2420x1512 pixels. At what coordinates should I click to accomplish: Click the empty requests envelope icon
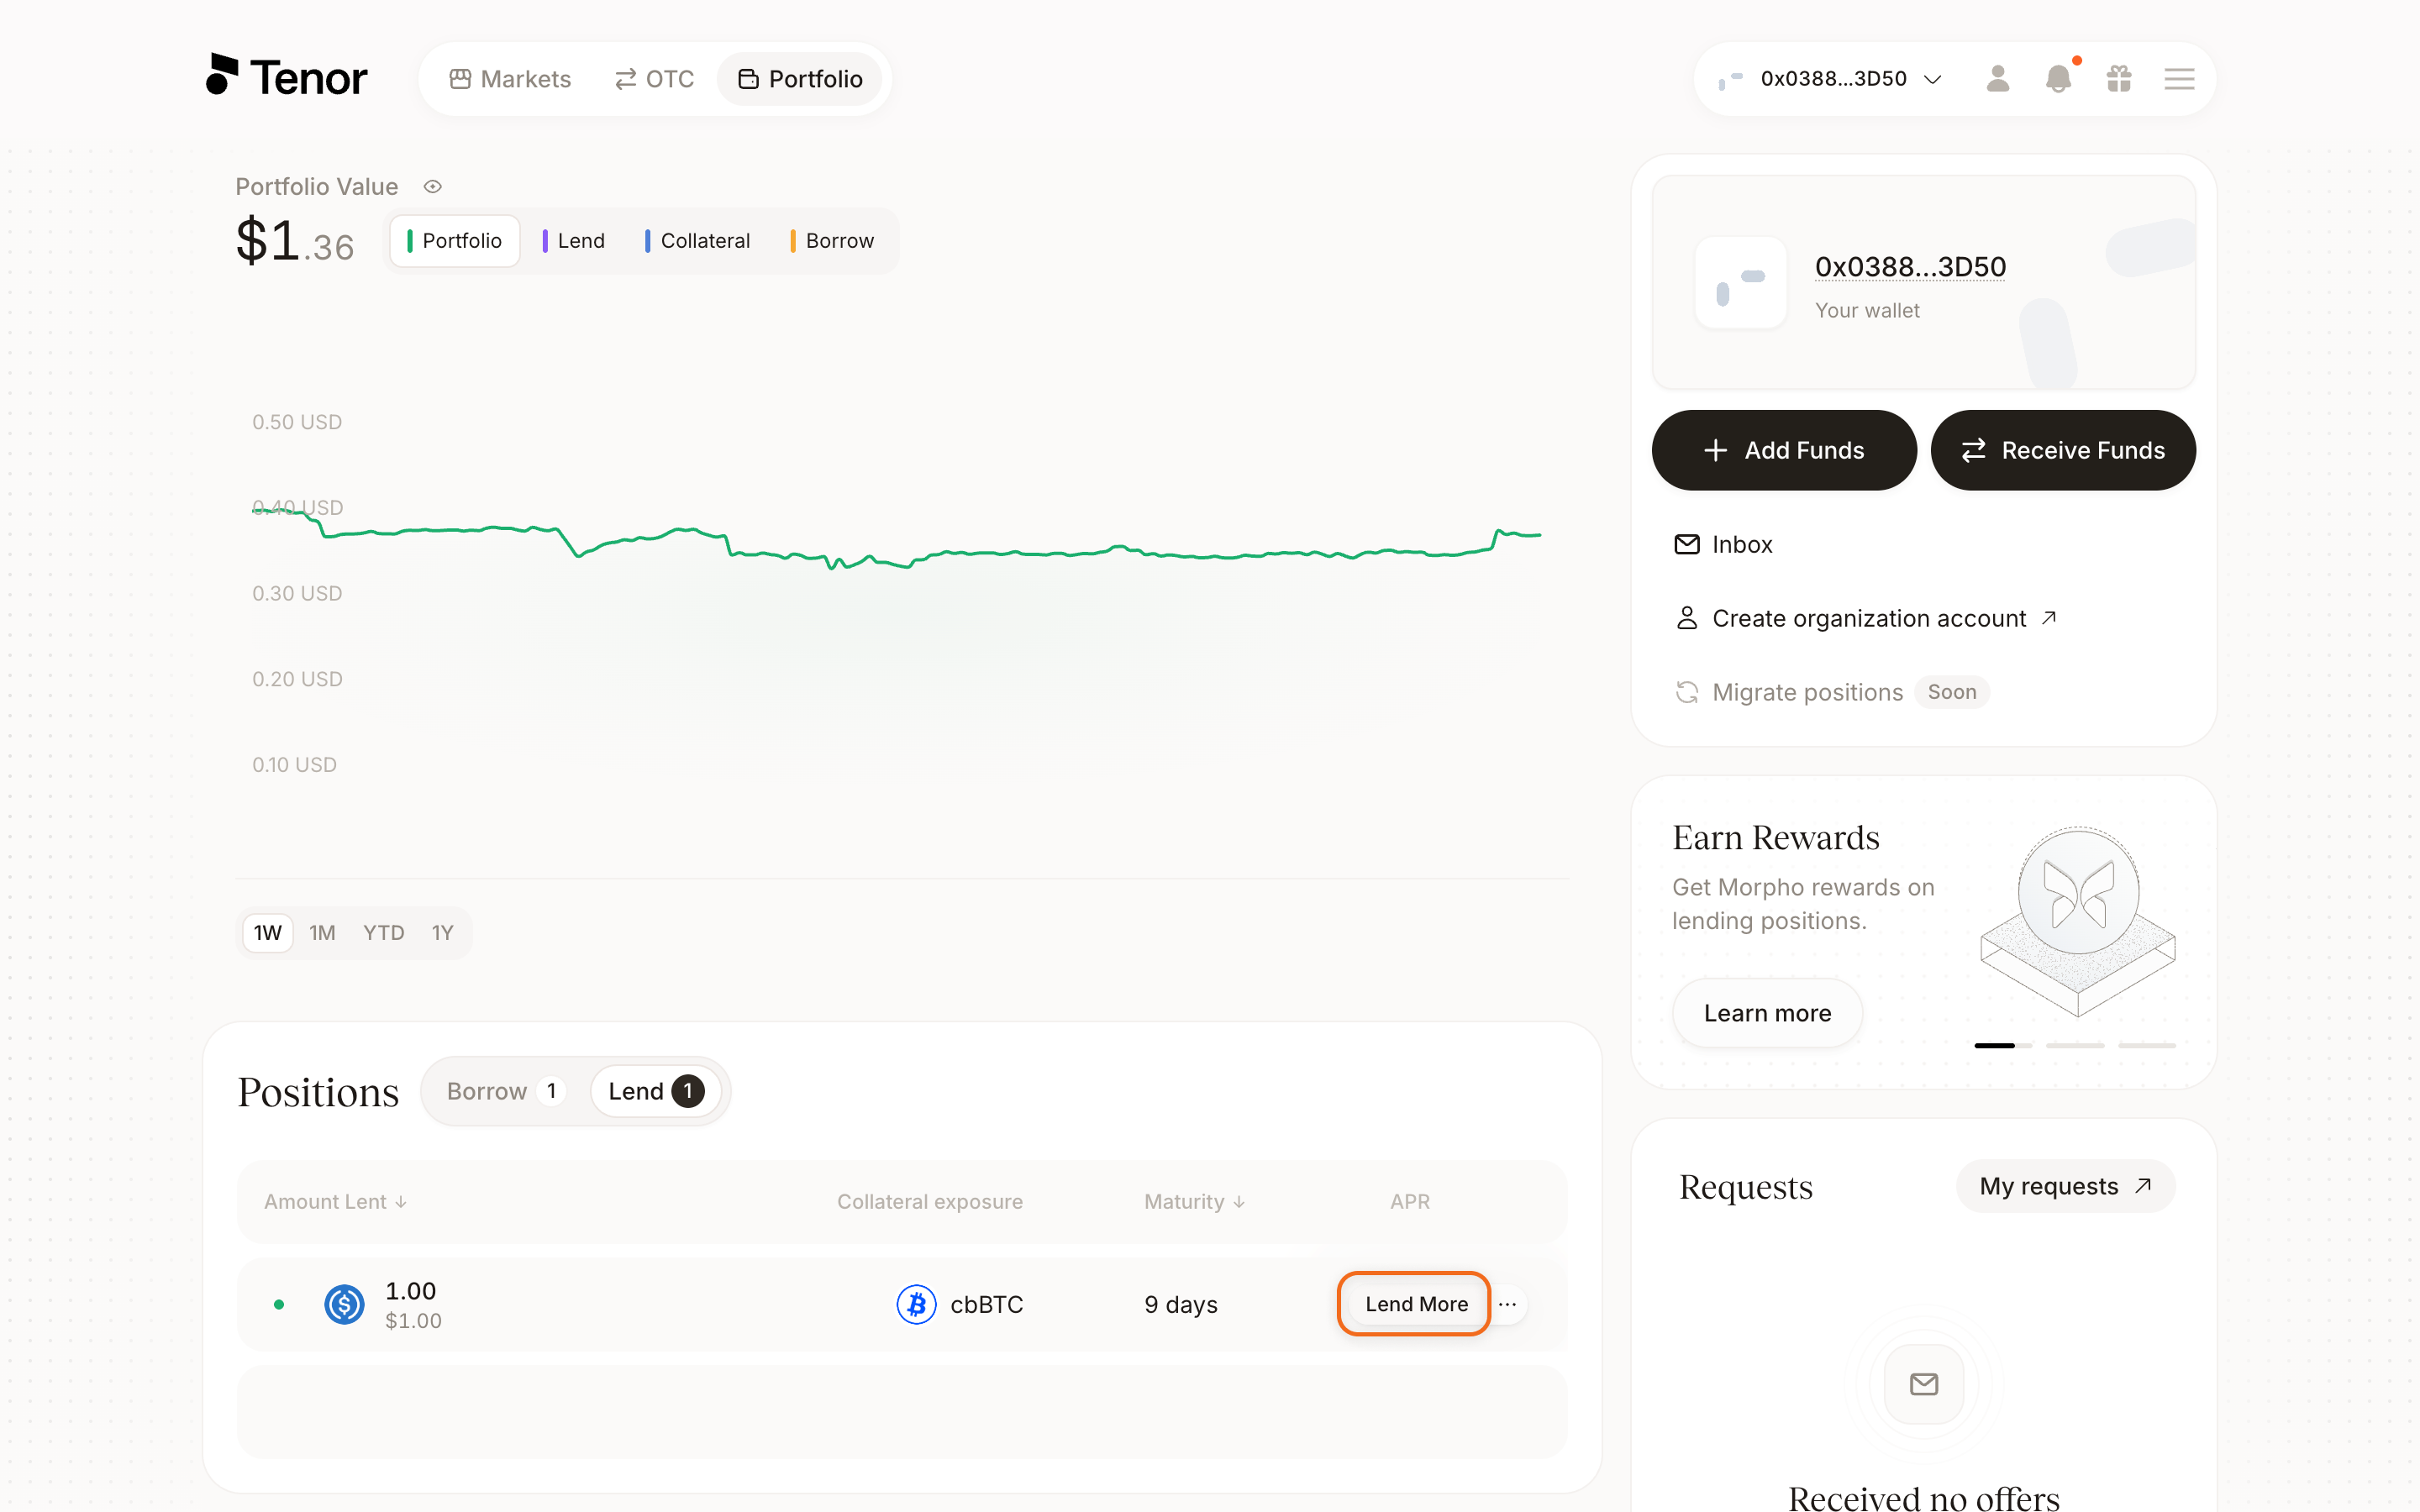1924,1385
